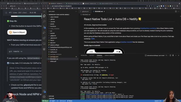
Task: Maximize terminal panel with chevron up
Action: pos(176,56)
